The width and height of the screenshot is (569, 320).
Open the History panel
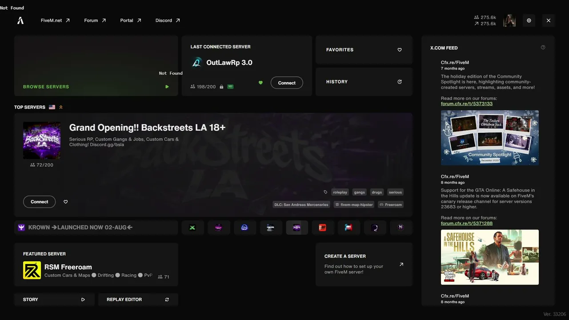click(364, 82)
